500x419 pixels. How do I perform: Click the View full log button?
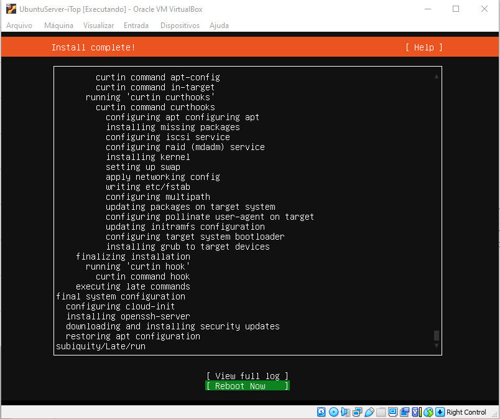[248, 376]
